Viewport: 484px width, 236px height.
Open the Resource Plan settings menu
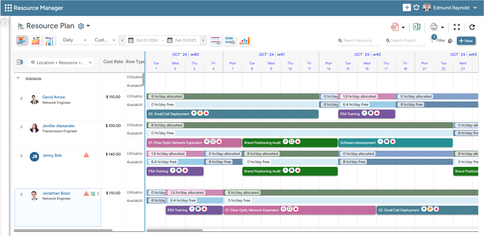tap(81, 26)
